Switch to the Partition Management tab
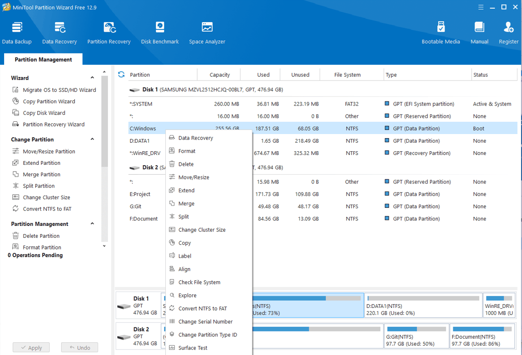This screenshot has width=522, height=355. tap(43, 59)
